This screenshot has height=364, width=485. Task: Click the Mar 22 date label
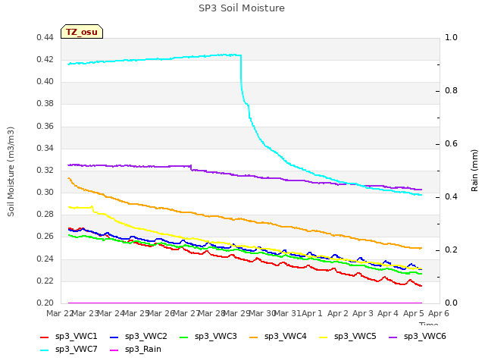pos(59,313)
